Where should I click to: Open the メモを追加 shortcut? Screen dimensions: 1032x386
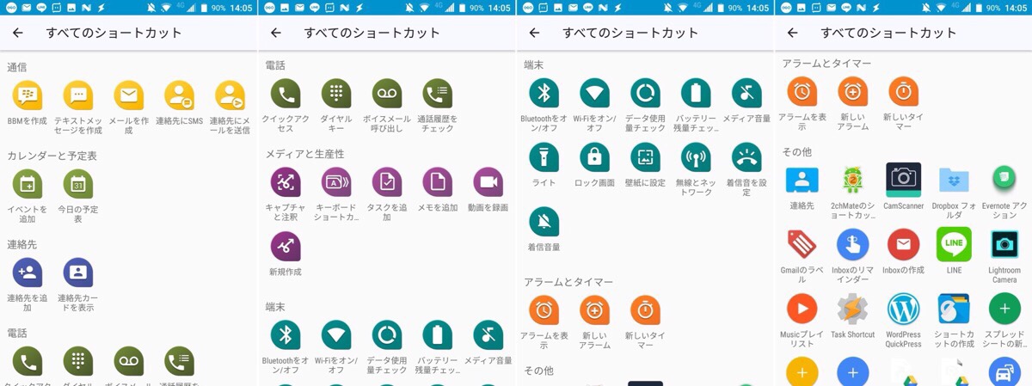tap(438, 182)
